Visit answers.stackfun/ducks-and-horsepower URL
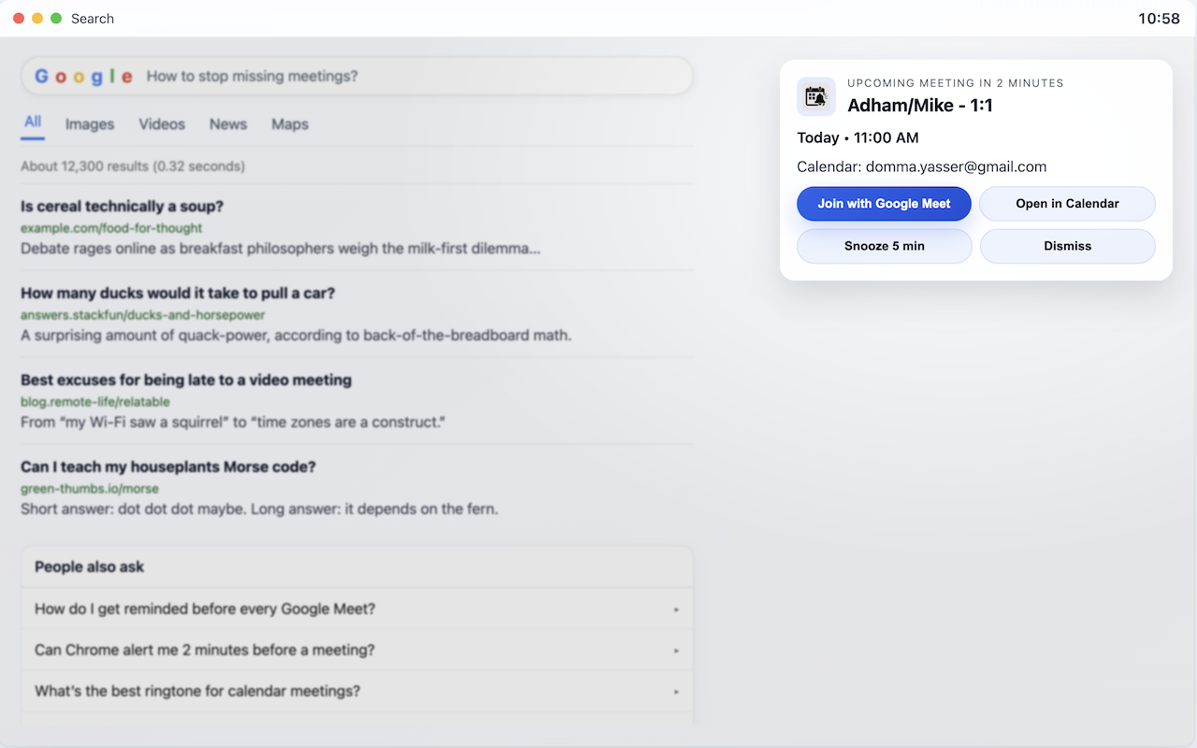This screenshot has height=748, width=1197. tap(143, 315)
